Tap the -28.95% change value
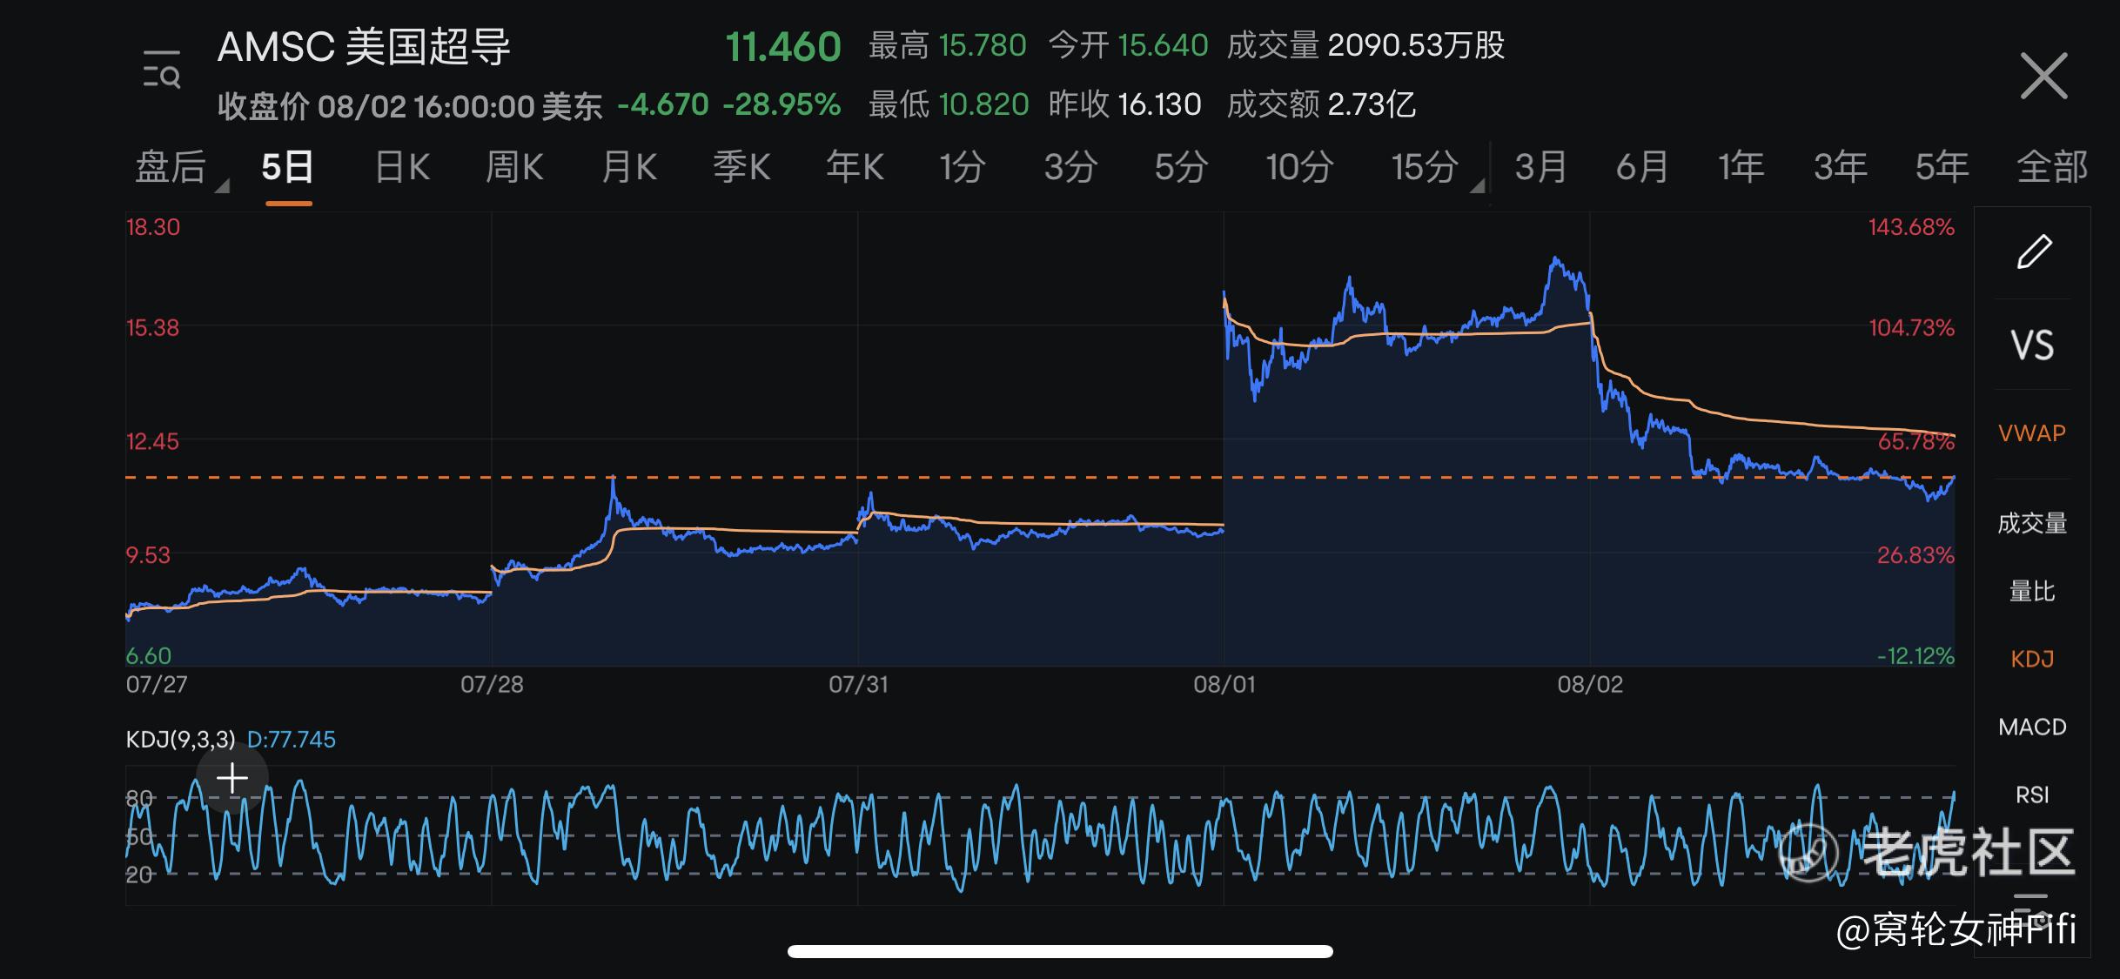This screenshot has width=2120, height=979. [782, 105]
